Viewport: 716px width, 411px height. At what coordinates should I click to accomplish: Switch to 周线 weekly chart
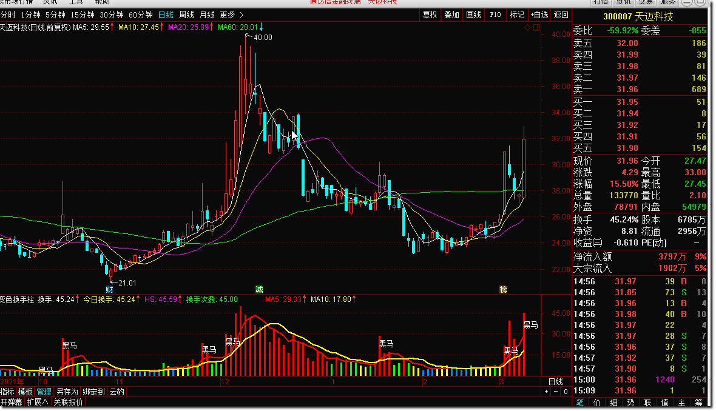186,15
